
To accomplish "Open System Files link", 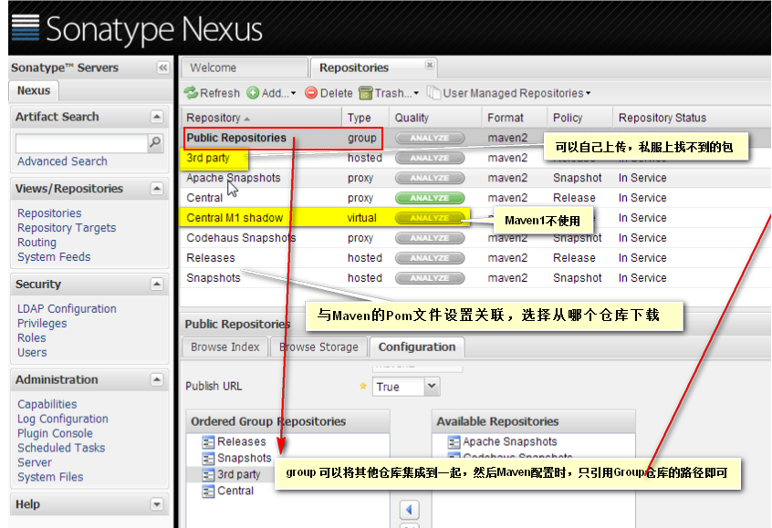I will pos(50,477).
